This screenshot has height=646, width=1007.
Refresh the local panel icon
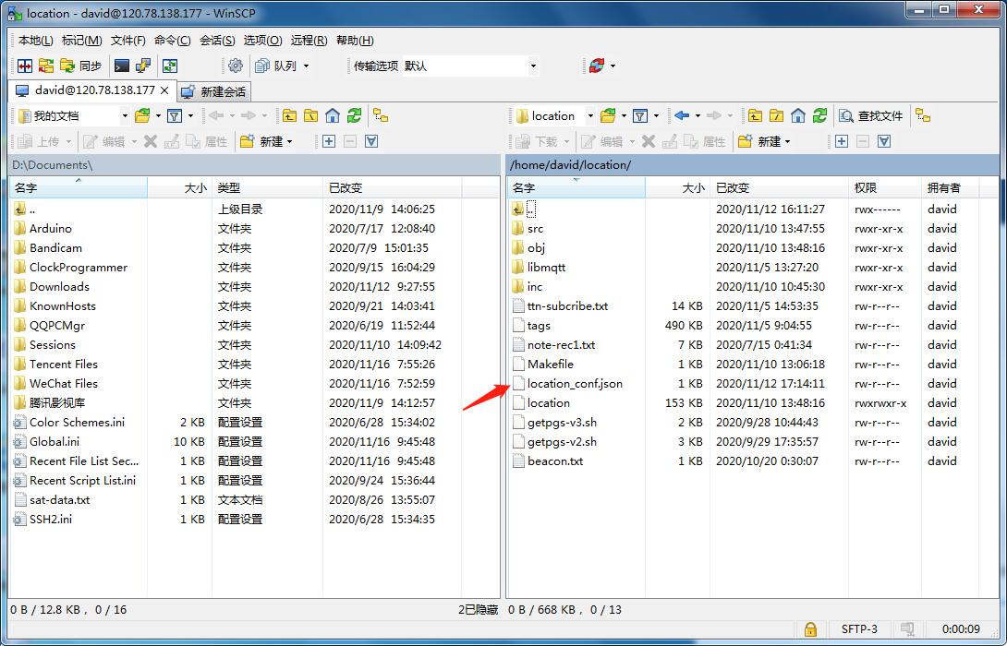click(354, 116)
